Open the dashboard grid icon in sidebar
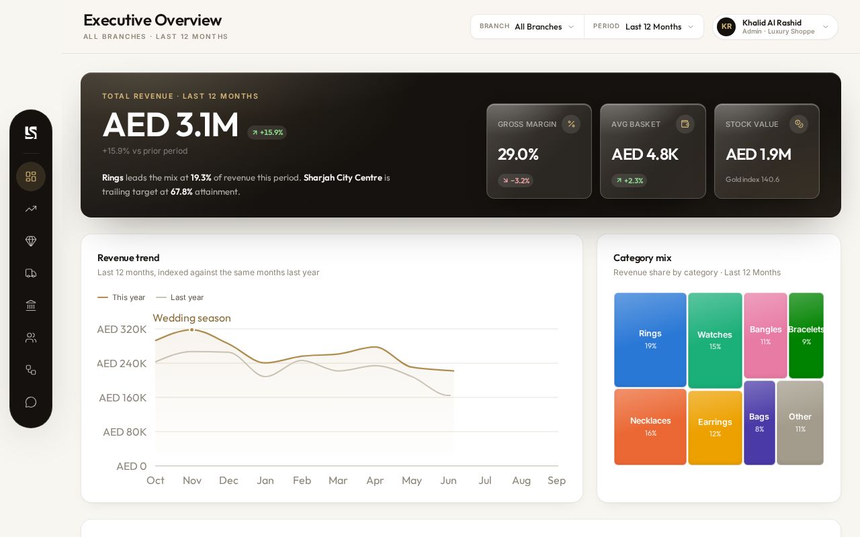860x537 pixels. tap(31, 177)
